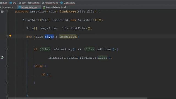Click the 'findImage' method name declaration
This screenshot has height=99, width=176.
coord(68,12)
